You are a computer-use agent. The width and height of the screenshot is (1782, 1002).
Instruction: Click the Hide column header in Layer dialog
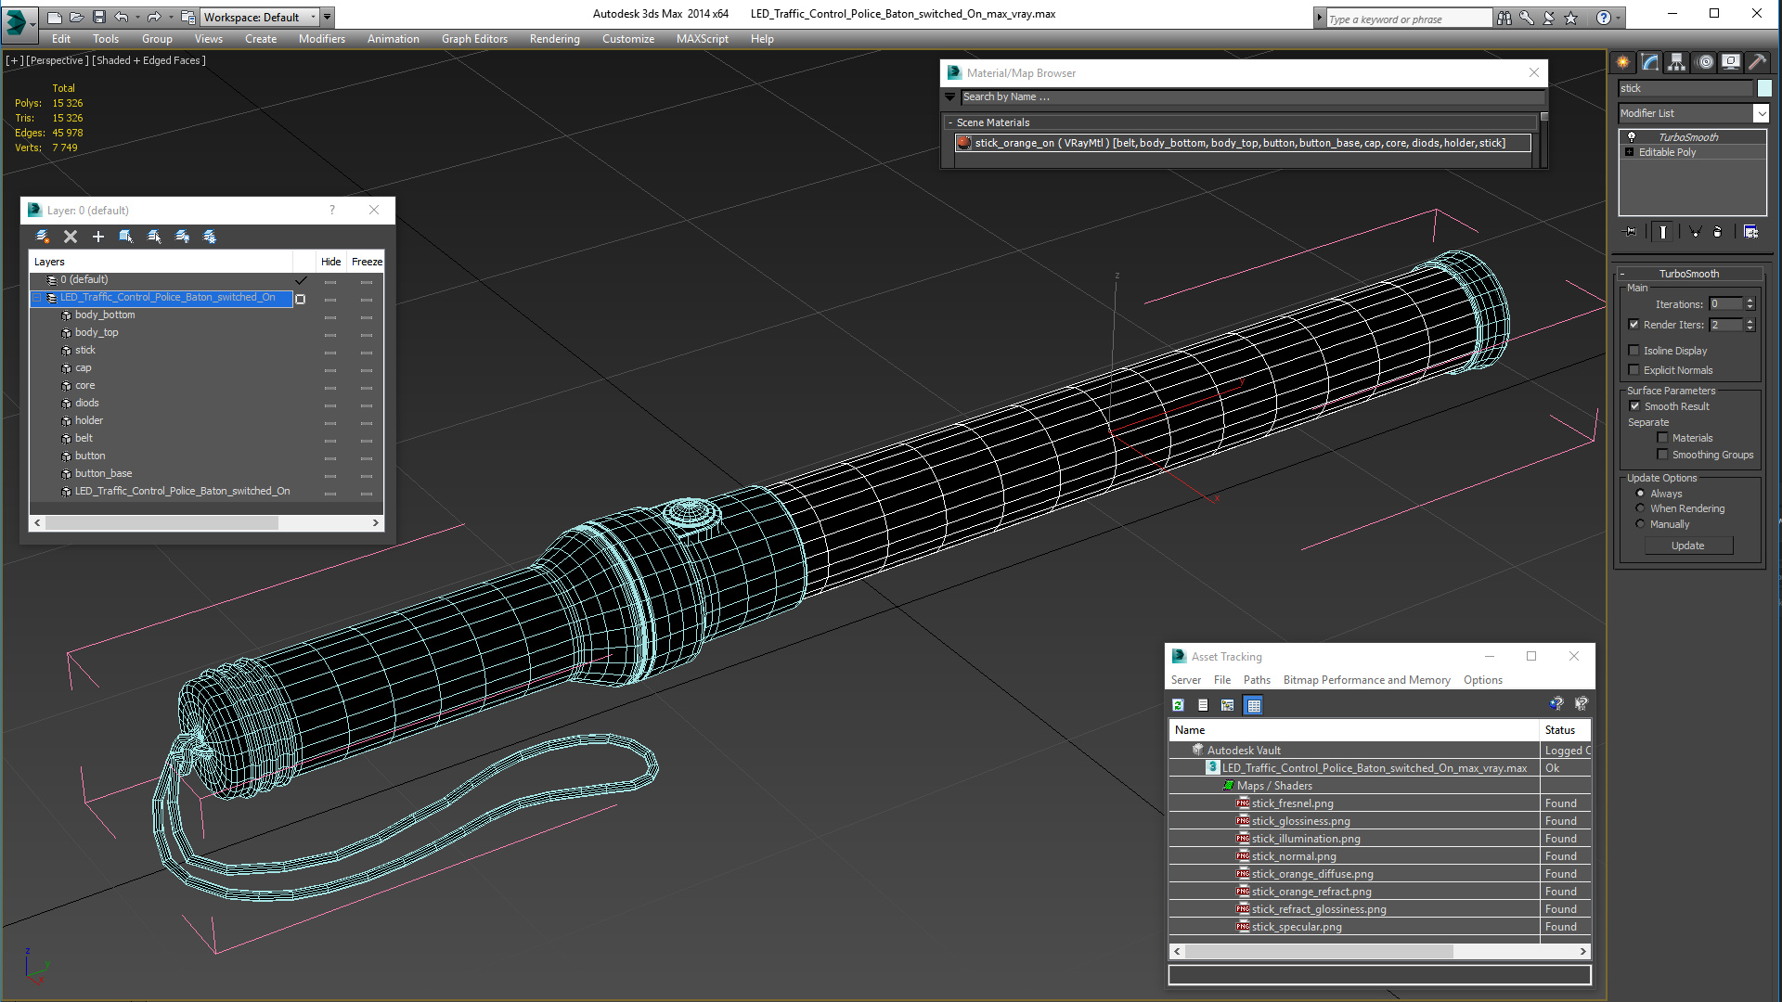click(x=330, y=262)
